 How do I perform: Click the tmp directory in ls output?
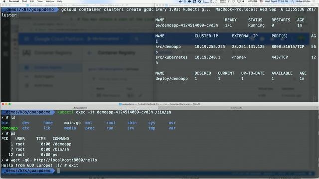pos(152,128)
